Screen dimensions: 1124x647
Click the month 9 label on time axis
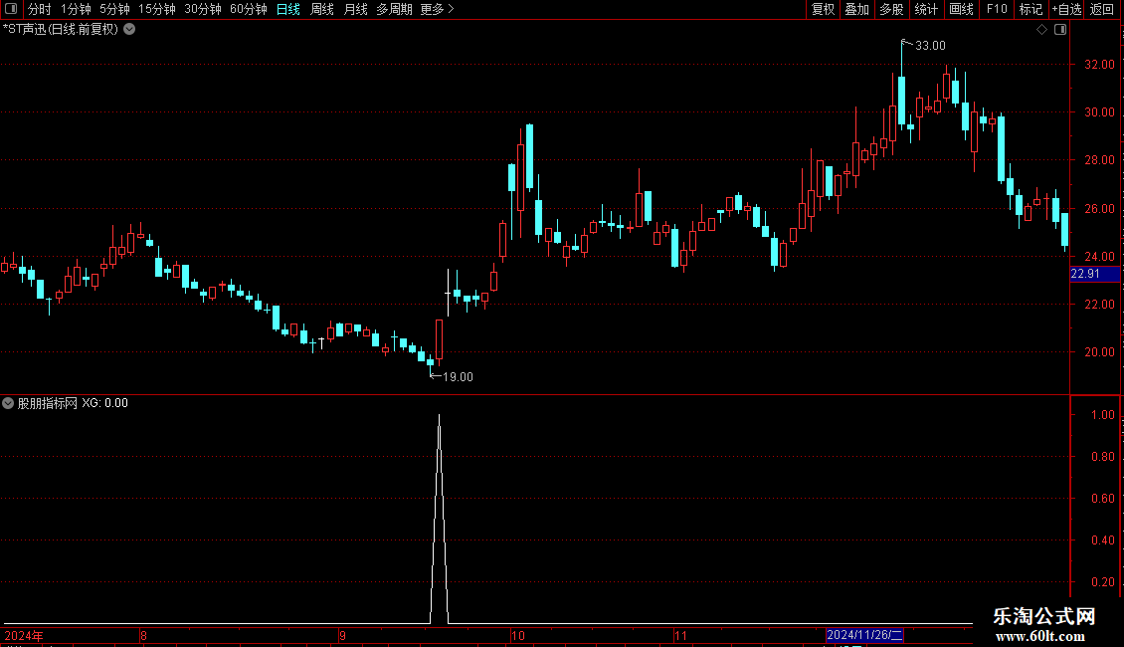(342, 635)
